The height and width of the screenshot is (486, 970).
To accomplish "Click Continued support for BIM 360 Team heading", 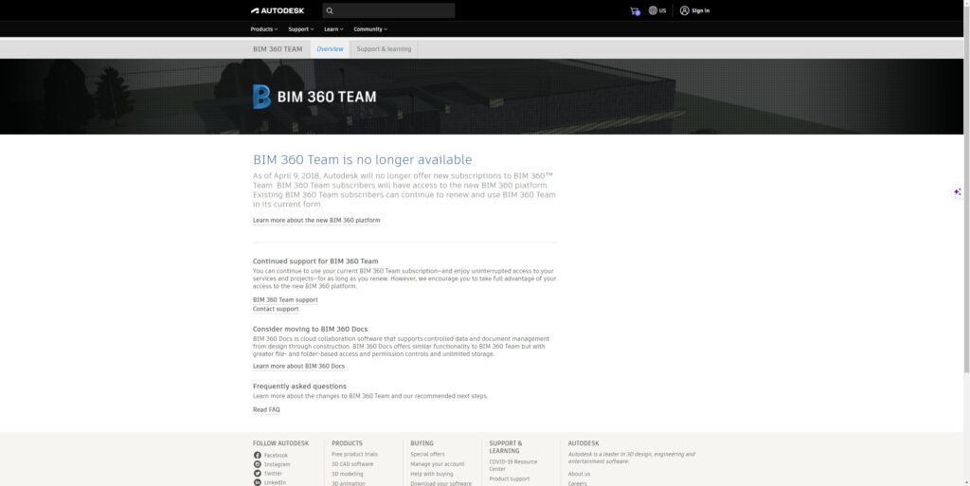I will [315, 261].
